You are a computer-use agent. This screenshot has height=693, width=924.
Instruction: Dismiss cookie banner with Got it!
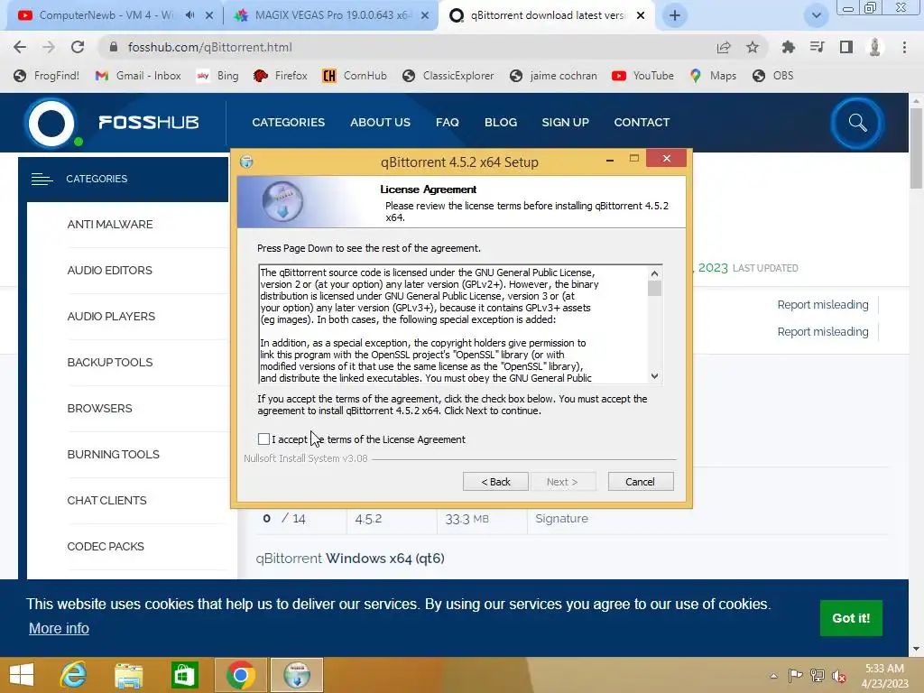coord(851,618)
